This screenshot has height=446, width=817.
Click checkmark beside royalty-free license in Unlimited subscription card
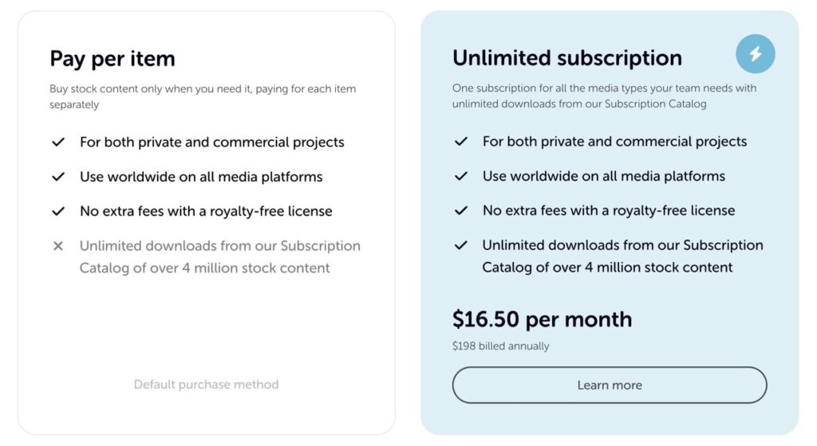(460, 210)
